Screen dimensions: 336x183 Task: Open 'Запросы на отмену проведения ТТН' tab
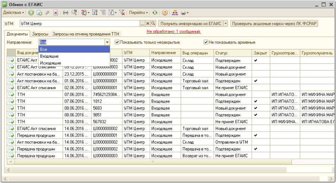(86, 34)
